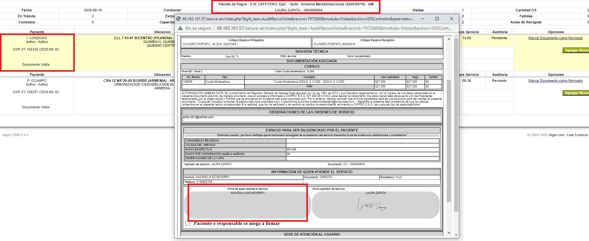The height and width of the screenshot is (241, 589).
Task: Click the vtiger.com footer link
Action: point(556,135)
